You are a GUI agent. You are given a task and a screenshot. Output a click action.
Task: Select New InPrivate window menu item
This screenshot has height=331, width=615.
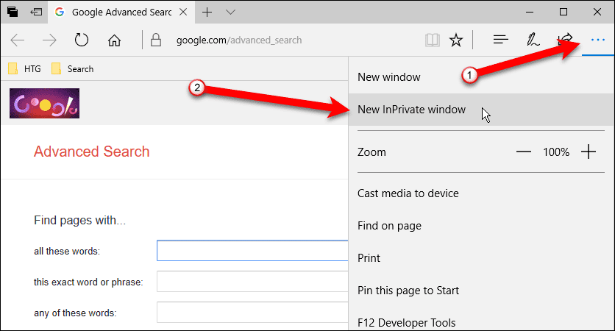pyautogui.click(x=411, y=110)
